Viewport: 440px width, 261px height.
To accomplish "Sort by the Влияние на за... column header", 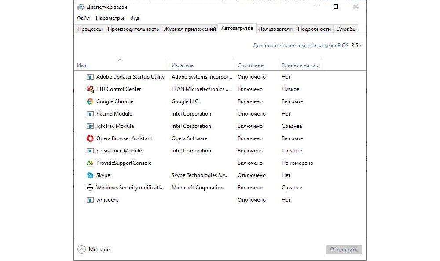I will (301, 65).
